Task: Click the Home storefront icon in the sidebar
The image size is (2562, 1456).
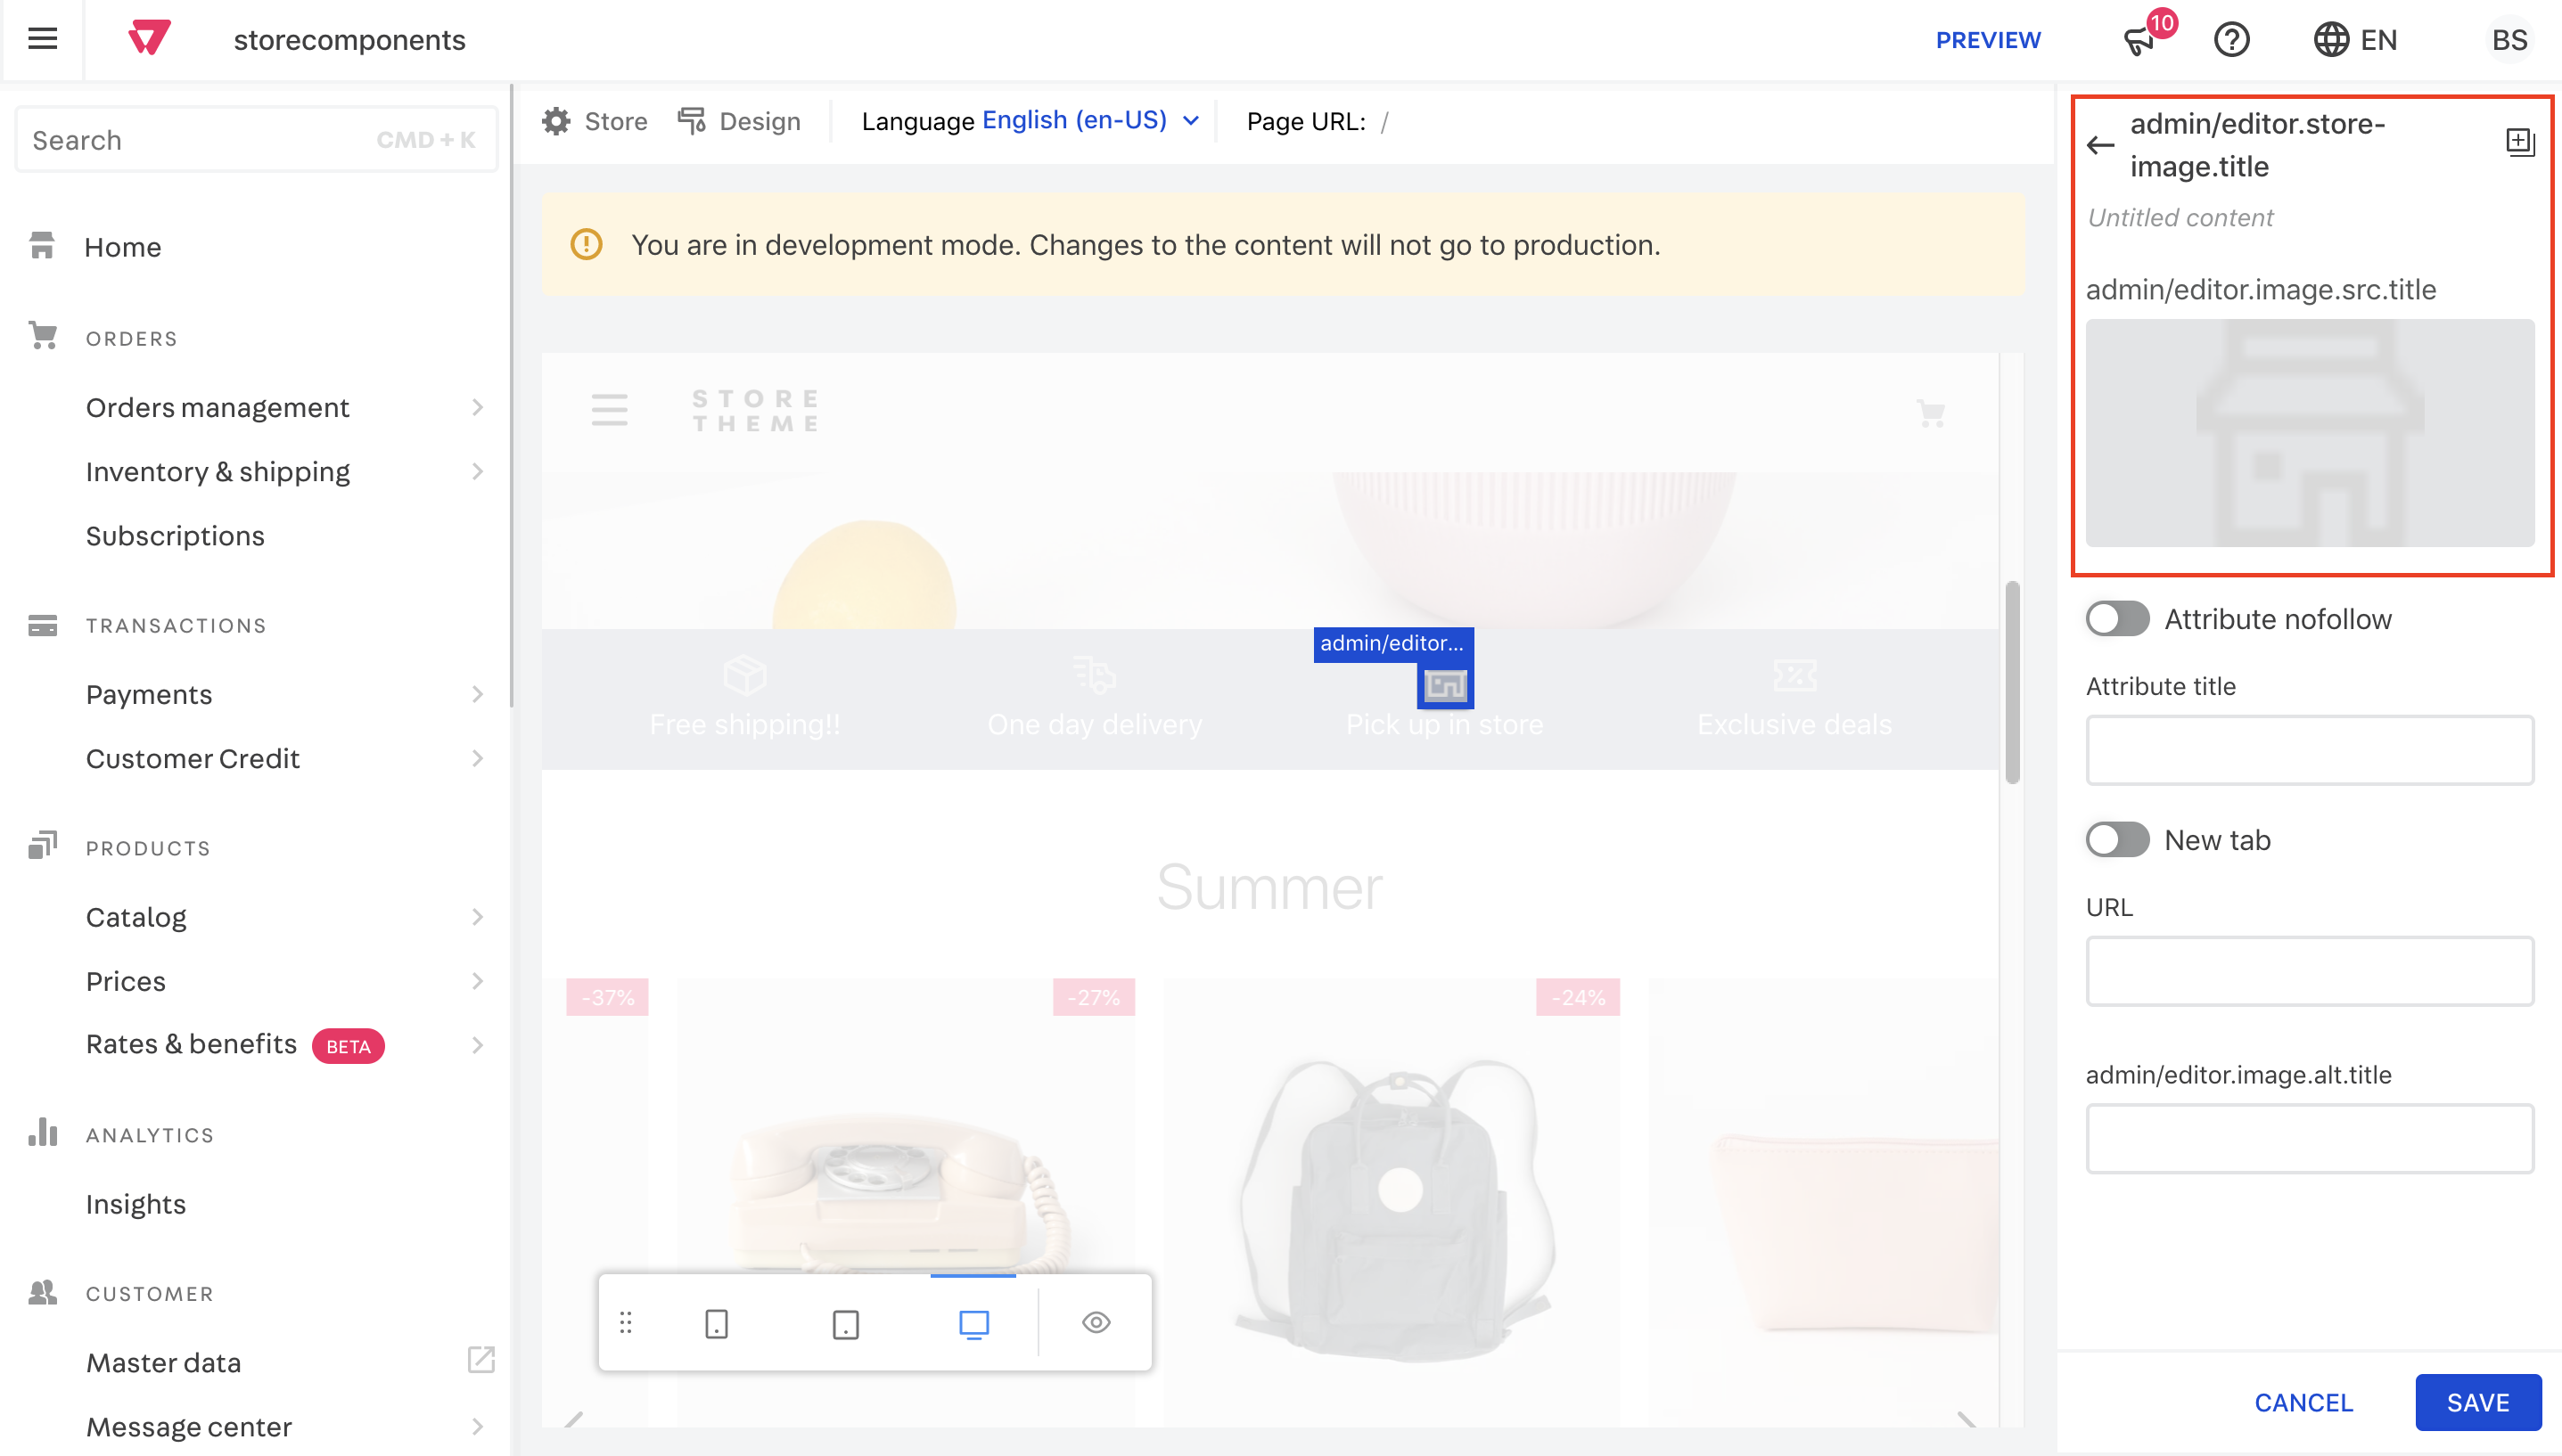Action: (42, 246)
